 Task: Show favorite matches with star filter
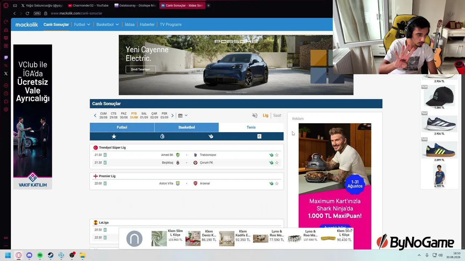point(114,136)
